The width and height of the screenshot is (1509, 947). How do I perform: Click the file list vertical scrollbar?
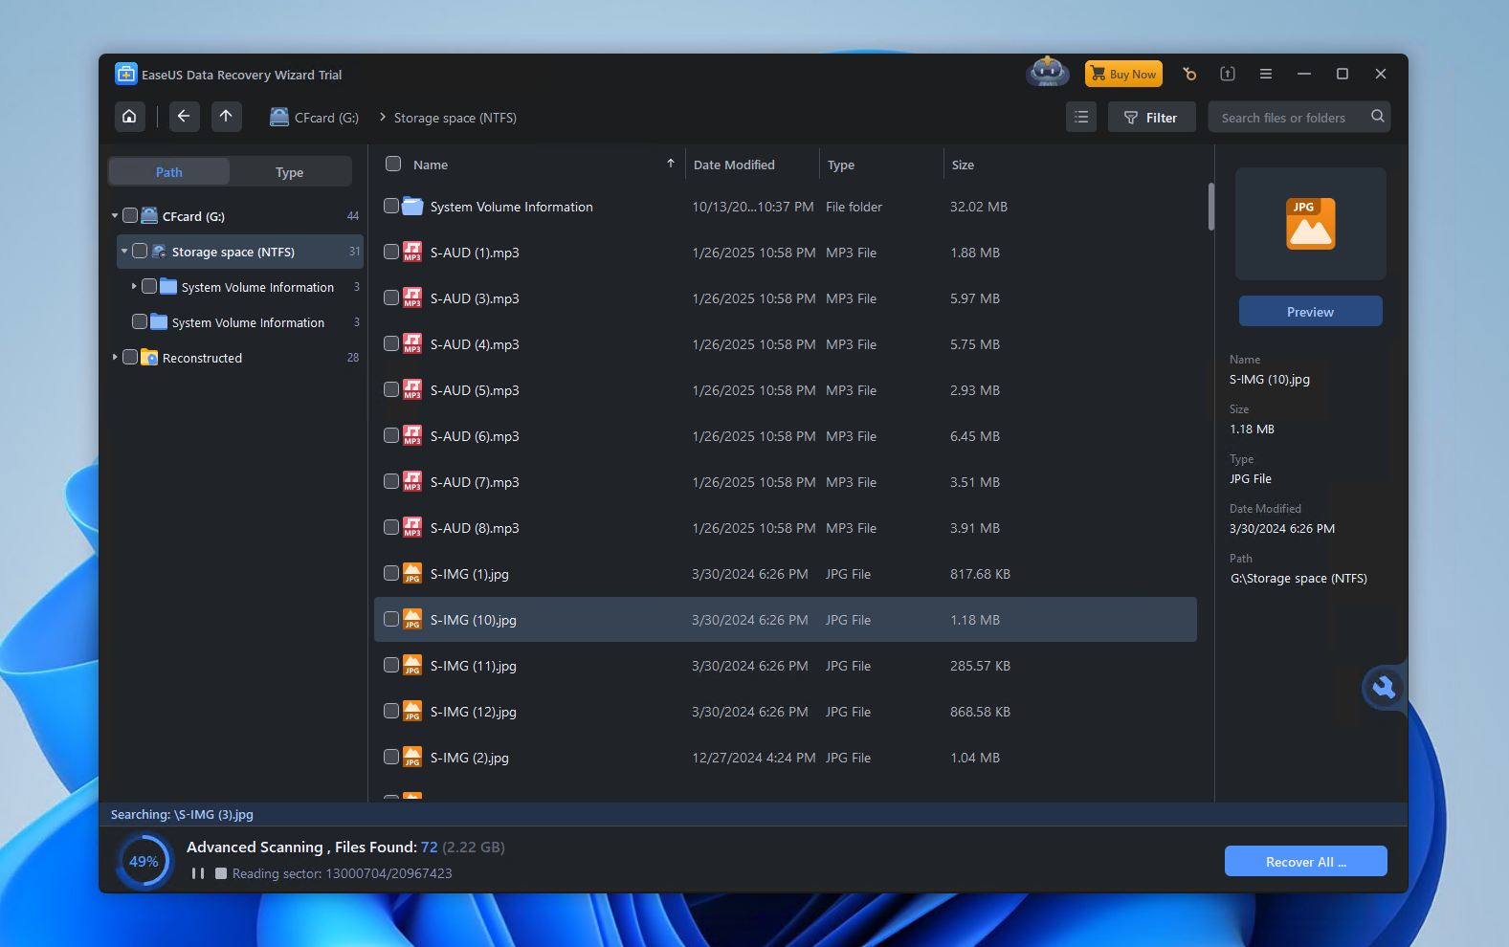coord(1210,207)
